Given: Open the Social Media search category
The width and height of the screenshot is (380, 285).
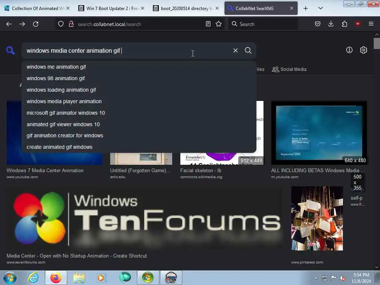Looking at the screenshot, I should [289, 69].
